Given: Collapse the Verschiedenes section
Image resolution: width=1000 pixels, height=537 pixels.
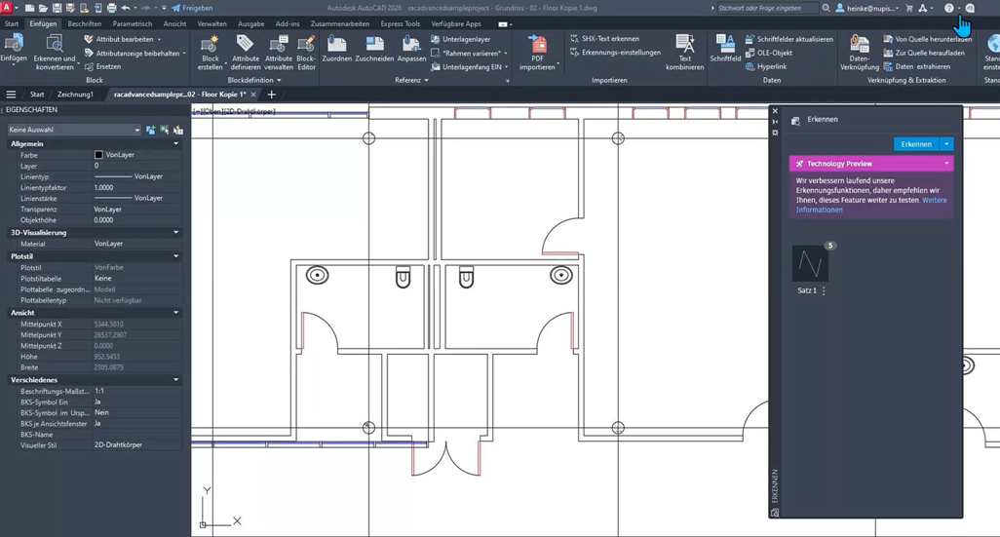Looking at the screenshot, I should (176, 379).
